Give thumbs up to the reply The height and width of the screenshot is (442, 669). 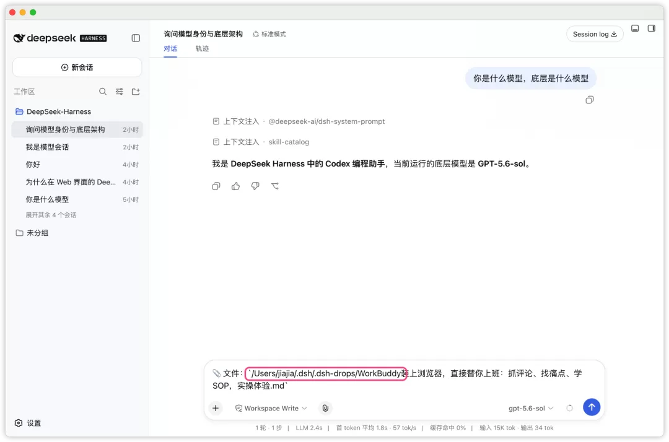(235, 186)
